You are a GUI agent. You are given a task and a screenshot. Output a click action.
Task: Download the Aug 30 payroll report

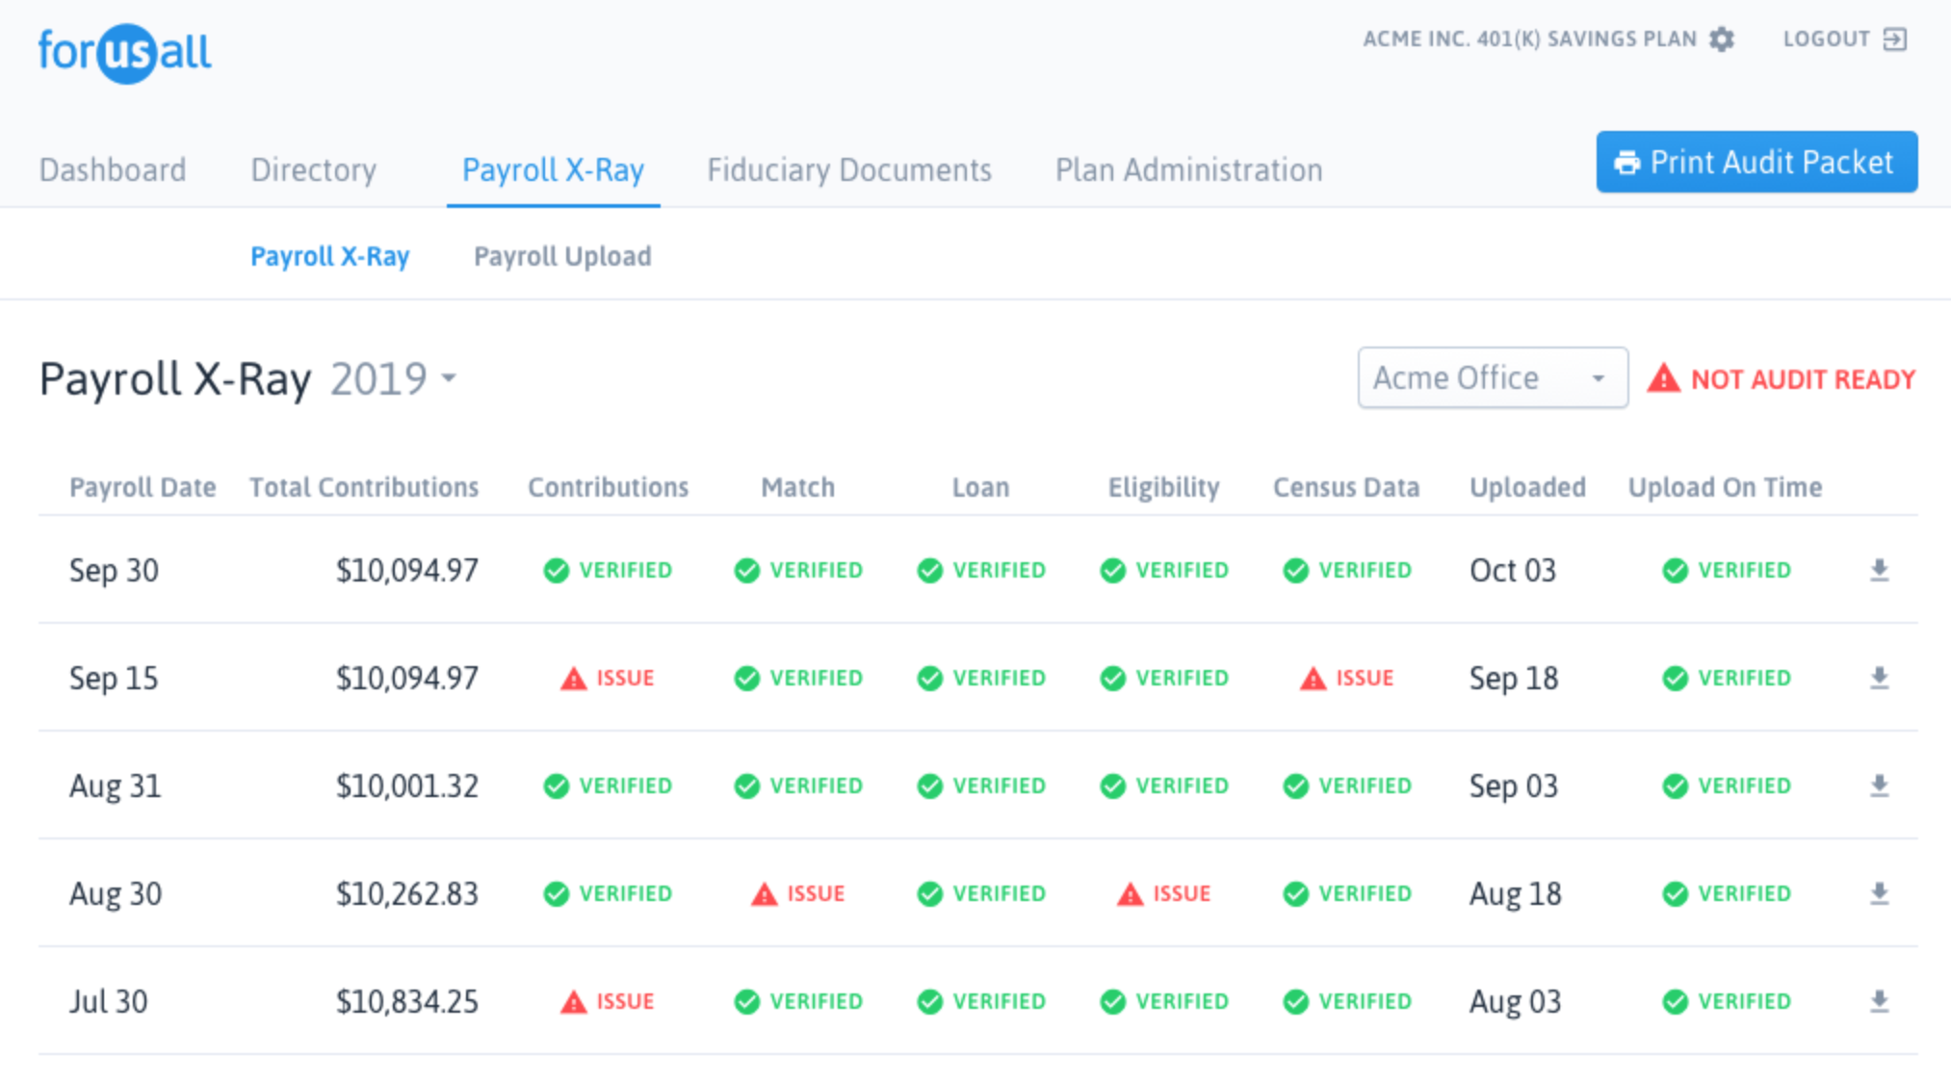pos(1879,894)
